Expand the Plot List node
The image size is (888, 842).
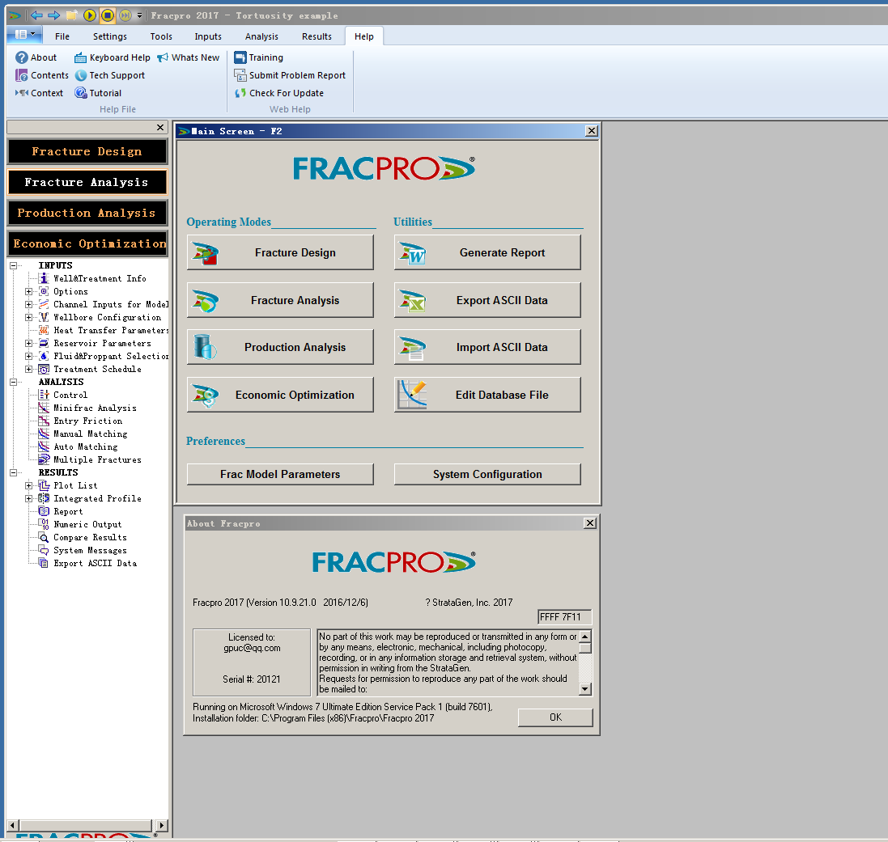[28, 485]
